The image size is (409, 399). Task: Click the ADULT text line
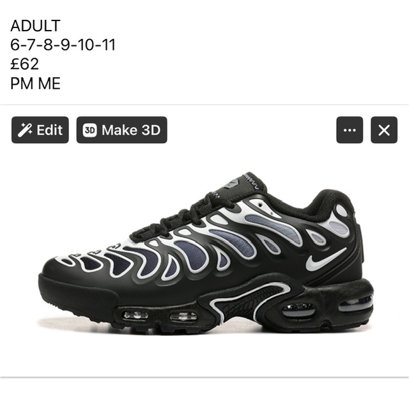click(x=36, y=26)
